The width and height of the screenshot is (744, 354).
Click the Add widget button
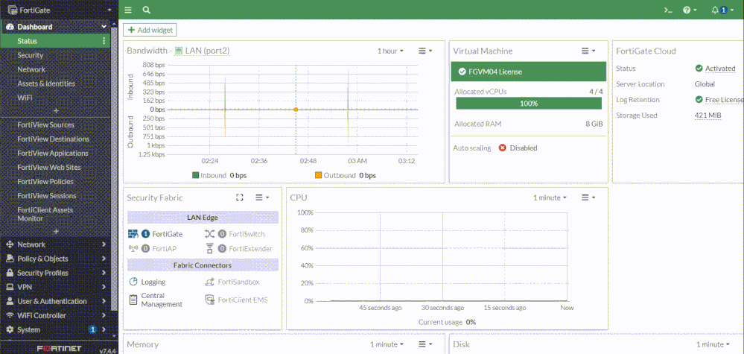(150, 30)
